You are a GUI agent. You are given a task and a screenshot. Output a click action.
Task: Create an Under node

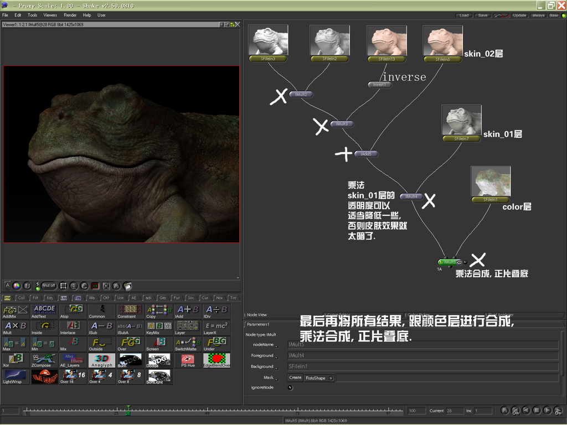pos(217,344)
